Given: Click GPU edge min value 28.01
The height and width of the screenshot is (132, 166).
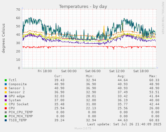Looking at the screenshot, I should coord(91,96).
